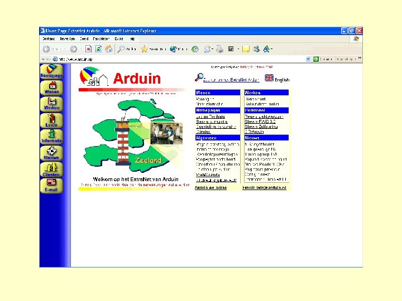This screenshot has height=301, width=402.
Task: Click the magnifying glass search icon on page
Action: tap(199, 77)
